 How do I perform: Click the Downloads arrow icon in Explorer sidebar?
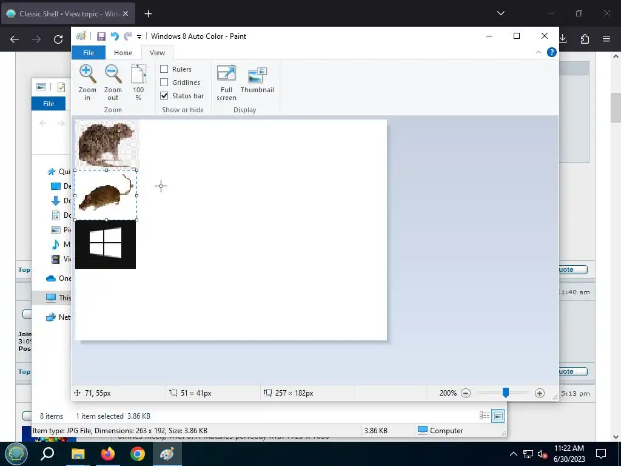56,200
